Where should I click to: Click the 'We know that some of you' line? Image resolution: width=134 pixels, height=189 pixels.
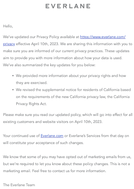click(x=67, y=157)
